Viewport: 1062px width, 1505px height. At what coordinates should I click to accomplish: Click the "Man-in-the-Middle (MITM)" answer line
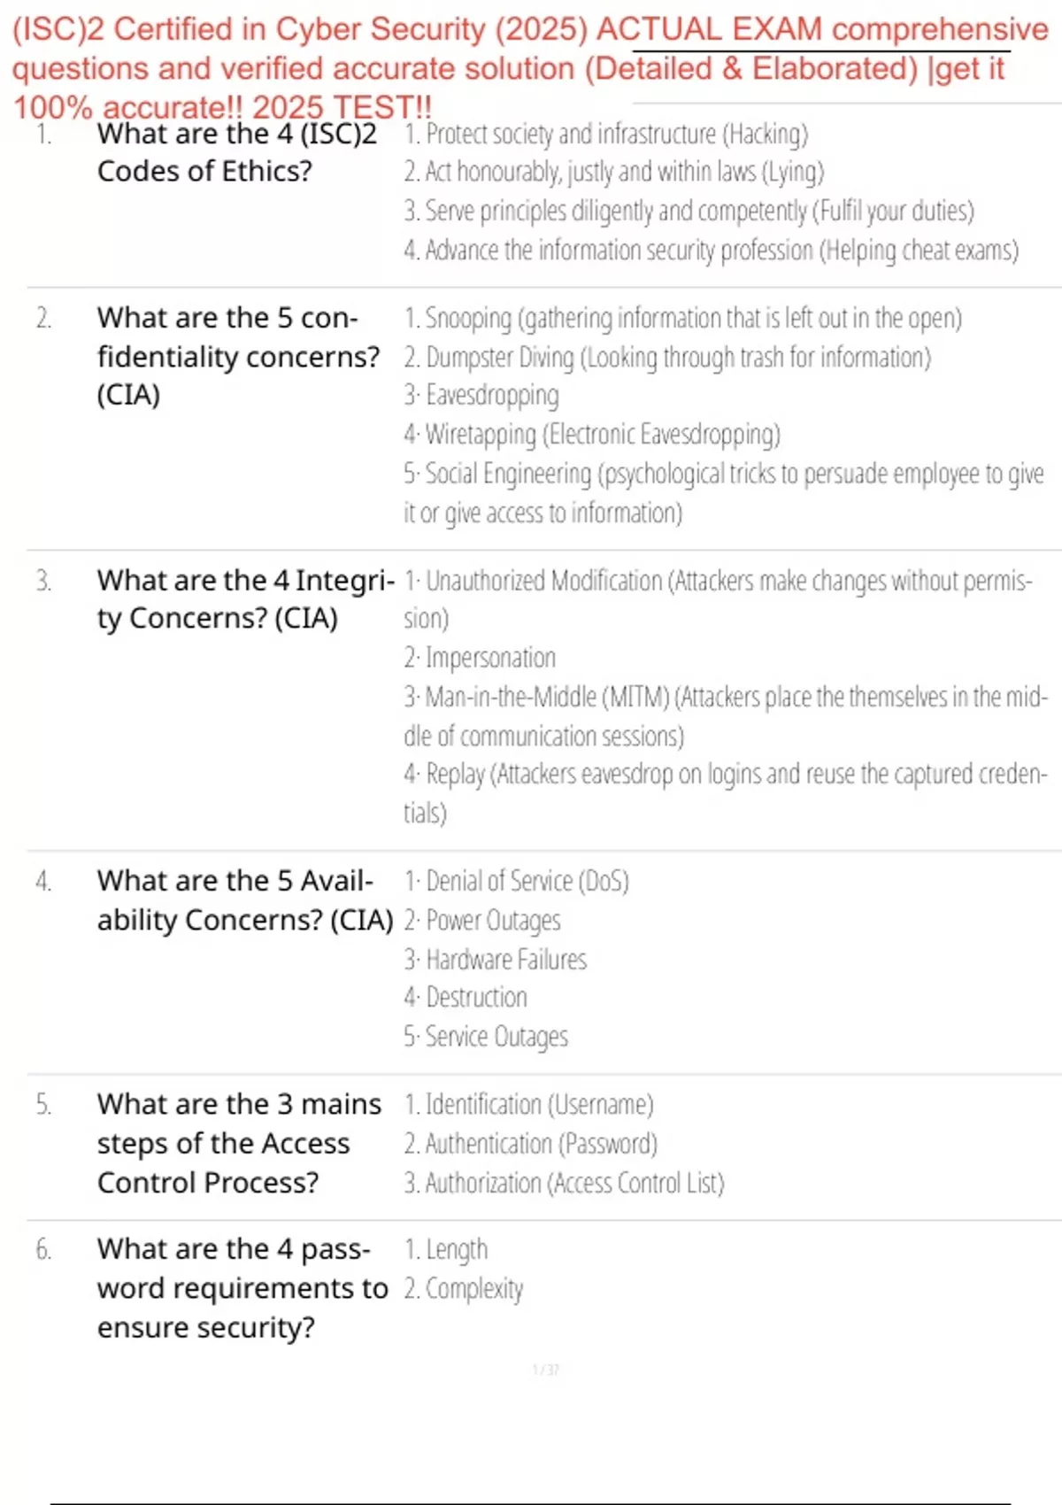726,698
